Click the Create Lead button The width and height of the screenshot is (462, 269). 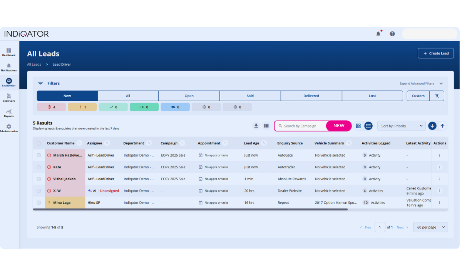coord(435,53)
